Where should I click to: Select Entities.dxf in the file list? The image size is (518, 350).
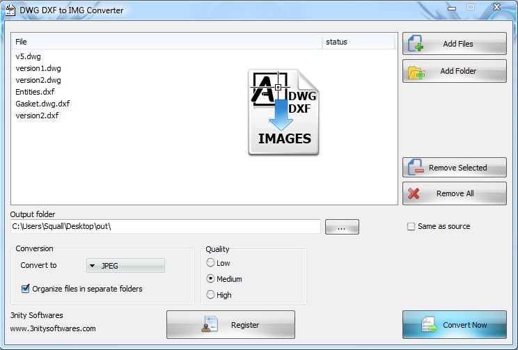point(35,92)
